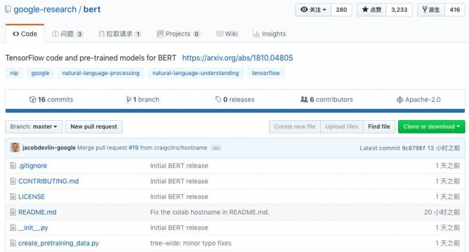Click the tensorflow topic tag
Image resolution: width=469 pixels, height=252 pixels.
tap(266, 73)
